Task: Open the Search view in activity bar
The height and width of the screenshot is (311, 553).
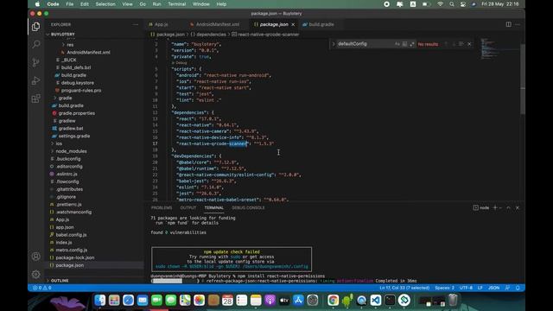Action: pyautogui.click(x=35, y=44)
